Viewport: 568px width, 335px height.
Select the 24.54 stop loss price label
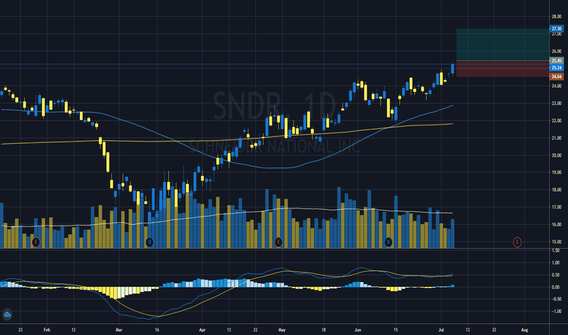[x=556, y=76]
